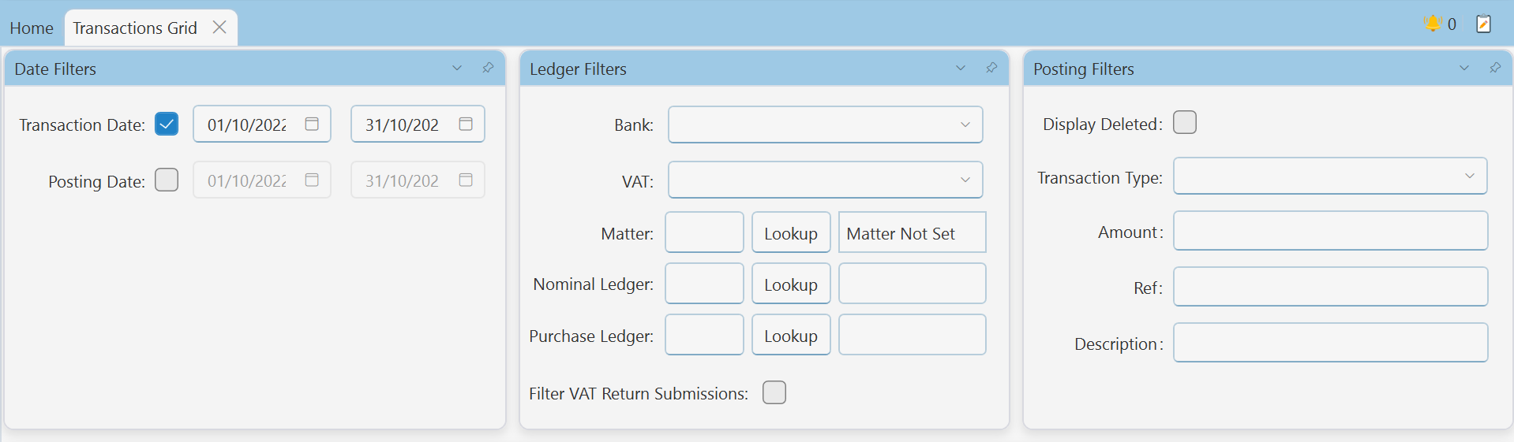Close the Transactions Grid tab
The width and height of the screenshot is (1514, 442).
tap(219, 28)
